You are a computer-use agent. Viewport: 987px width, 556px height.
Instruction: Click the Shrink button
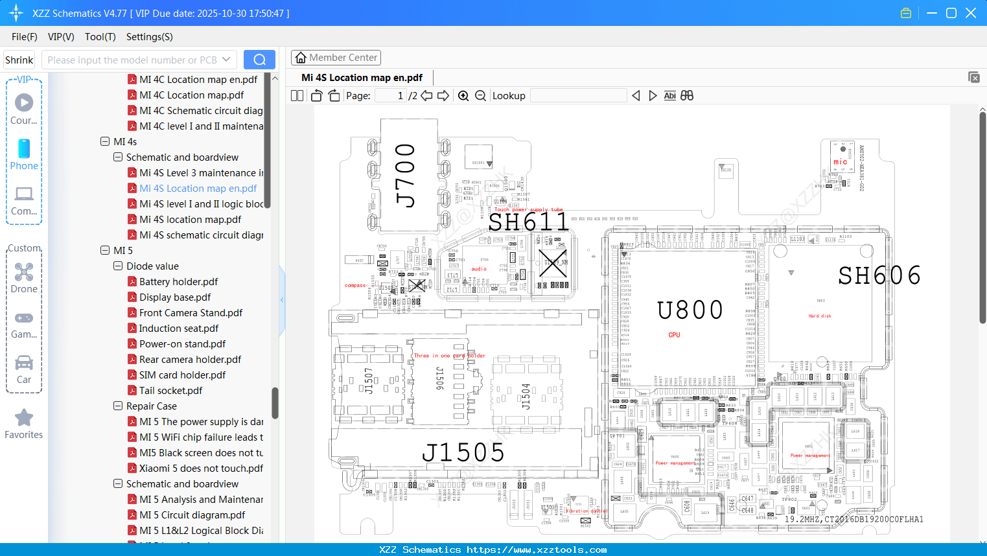[19, 59]
